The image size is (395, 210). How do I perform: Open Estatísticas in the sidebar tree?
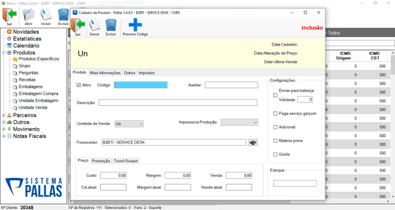27,39
